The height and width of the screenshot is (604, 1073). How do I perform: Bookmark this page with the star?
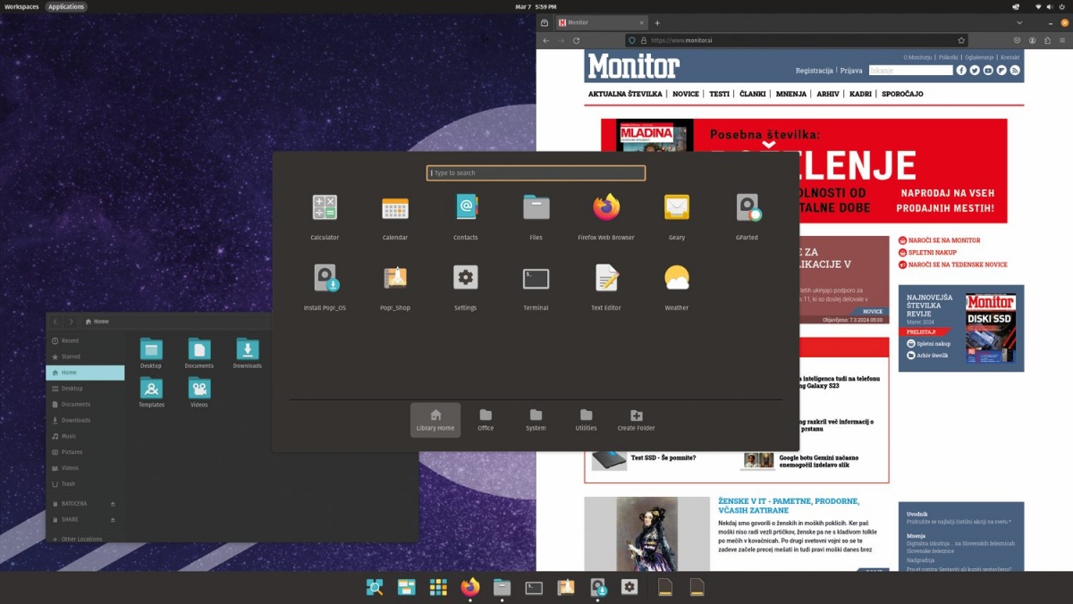(962, 40)
